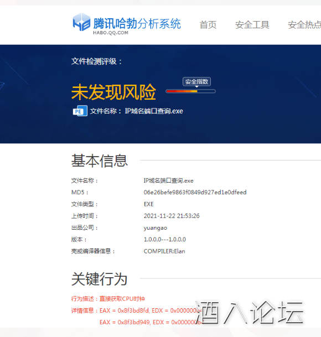The image size is (321, 337).
Task: Click the Tencent Habo cube logo icon
Action: tap(81, 22)
